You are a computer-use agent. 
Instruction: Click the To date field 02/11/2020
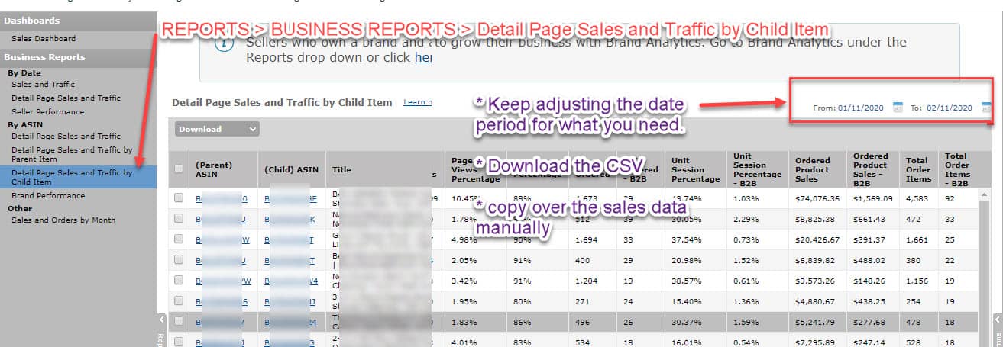[950, 108]
